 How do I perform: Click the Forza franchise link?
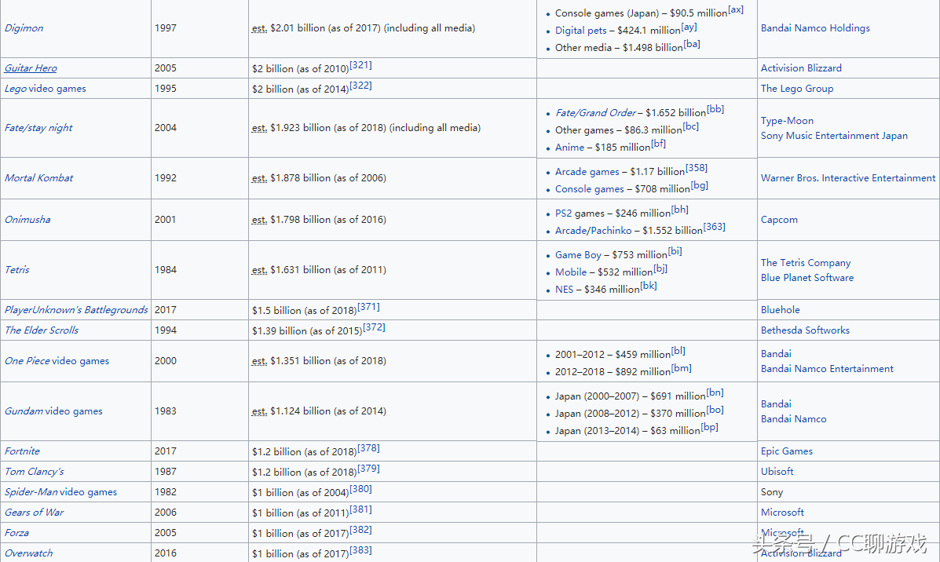(16, 533)
